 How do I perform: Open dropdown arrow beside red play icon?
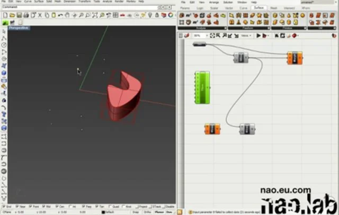[x=269, y=35]
